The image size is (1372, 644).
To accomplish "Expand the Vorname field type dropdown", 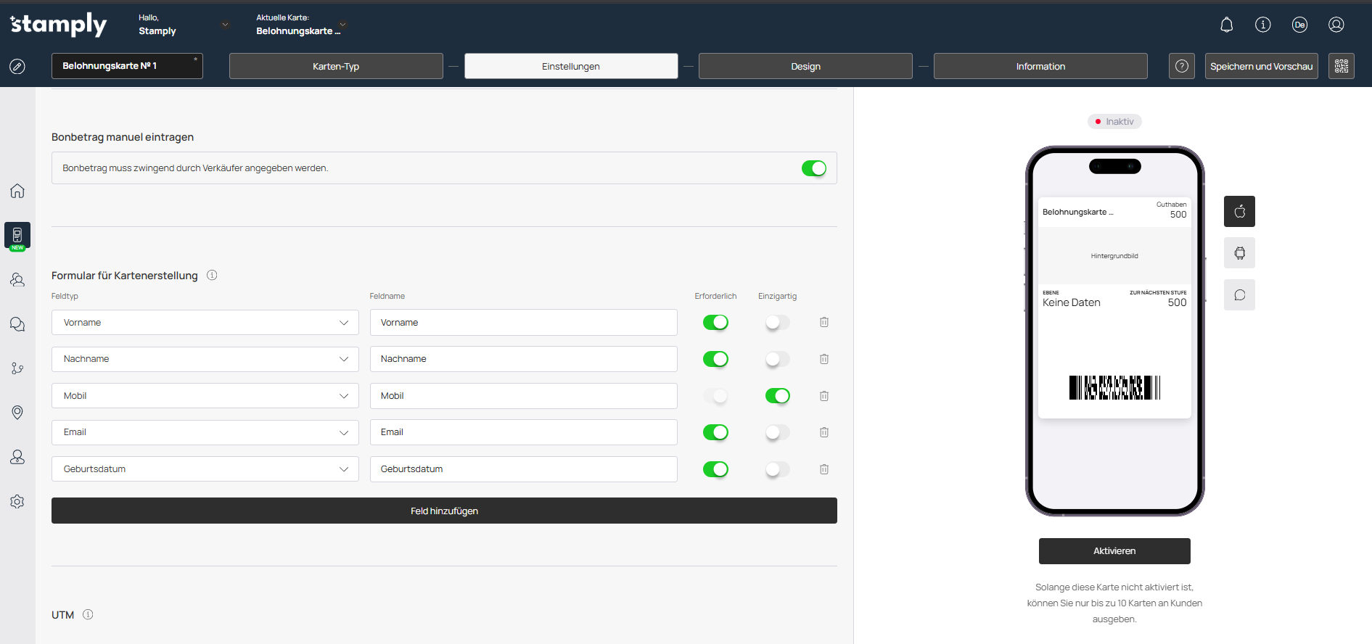I will [205, 323].
